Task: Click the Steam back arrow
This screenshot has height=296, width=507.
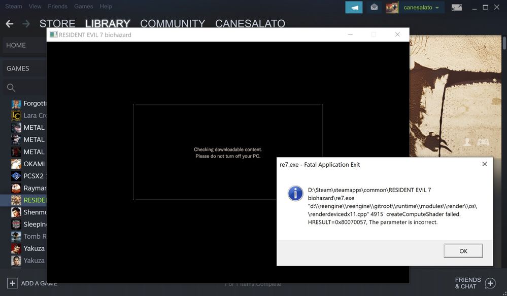Action: click(x=9, y=23)
